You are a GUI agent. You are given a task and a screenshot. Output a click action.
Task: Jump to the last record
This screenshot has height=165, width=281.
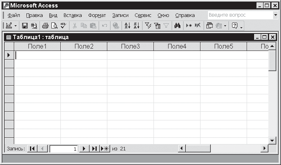[94, 149]
